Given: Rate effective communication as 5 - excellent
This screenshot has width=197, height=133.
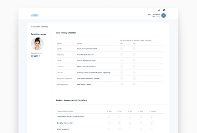Looking at the screenshot, I should click(x=152, y=117).
